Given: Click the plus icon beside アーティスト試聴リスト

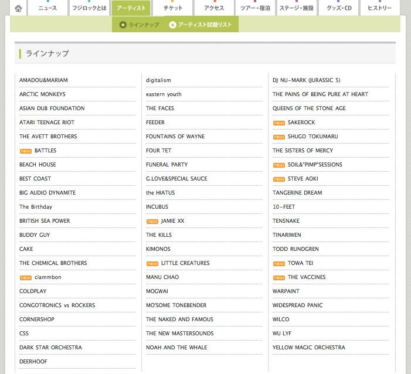Looking at the screenshot, I should tap(172, 25).
